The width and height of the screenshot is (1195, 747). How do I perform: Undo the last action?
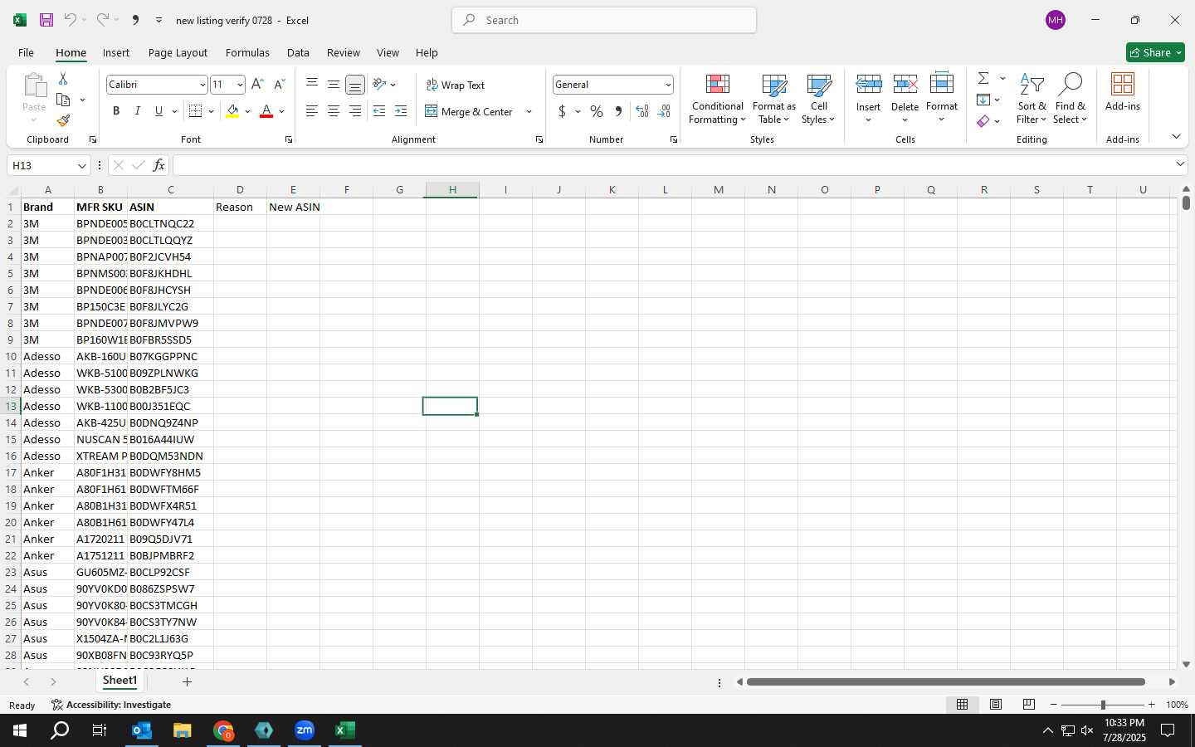[71, 20]
